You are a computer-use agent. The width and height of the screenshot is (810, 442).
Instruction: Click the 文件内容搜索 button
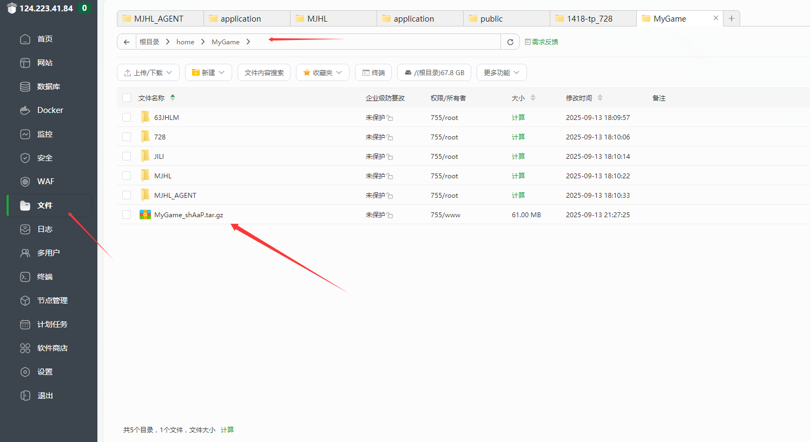[x=264, y=72]
